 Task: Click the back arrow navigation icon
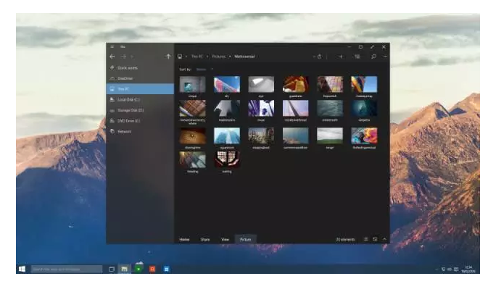click(112, 57)
